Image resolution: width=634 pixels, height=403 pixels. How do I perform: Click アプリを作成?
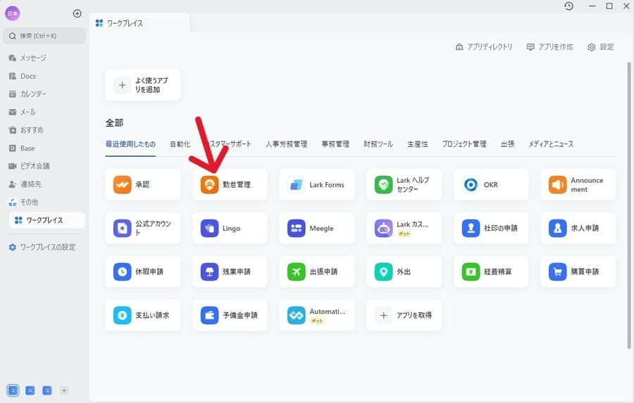click(x=550, y=47)
